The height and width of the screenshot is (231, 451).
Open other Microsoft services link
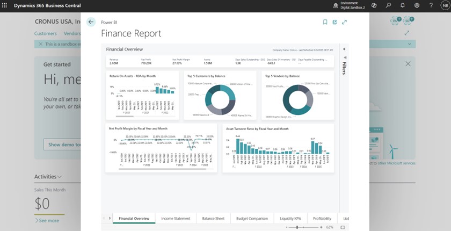click(x=396, y=163)
